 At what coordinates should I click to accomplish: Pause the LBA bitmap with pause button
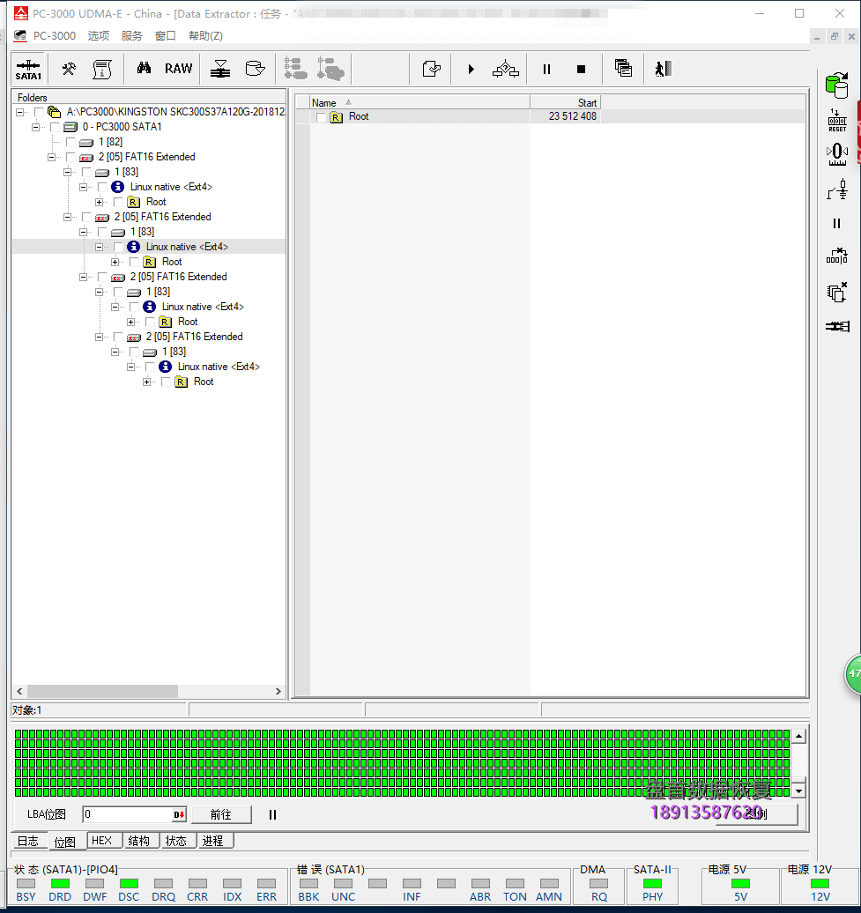tap(272, 814)
